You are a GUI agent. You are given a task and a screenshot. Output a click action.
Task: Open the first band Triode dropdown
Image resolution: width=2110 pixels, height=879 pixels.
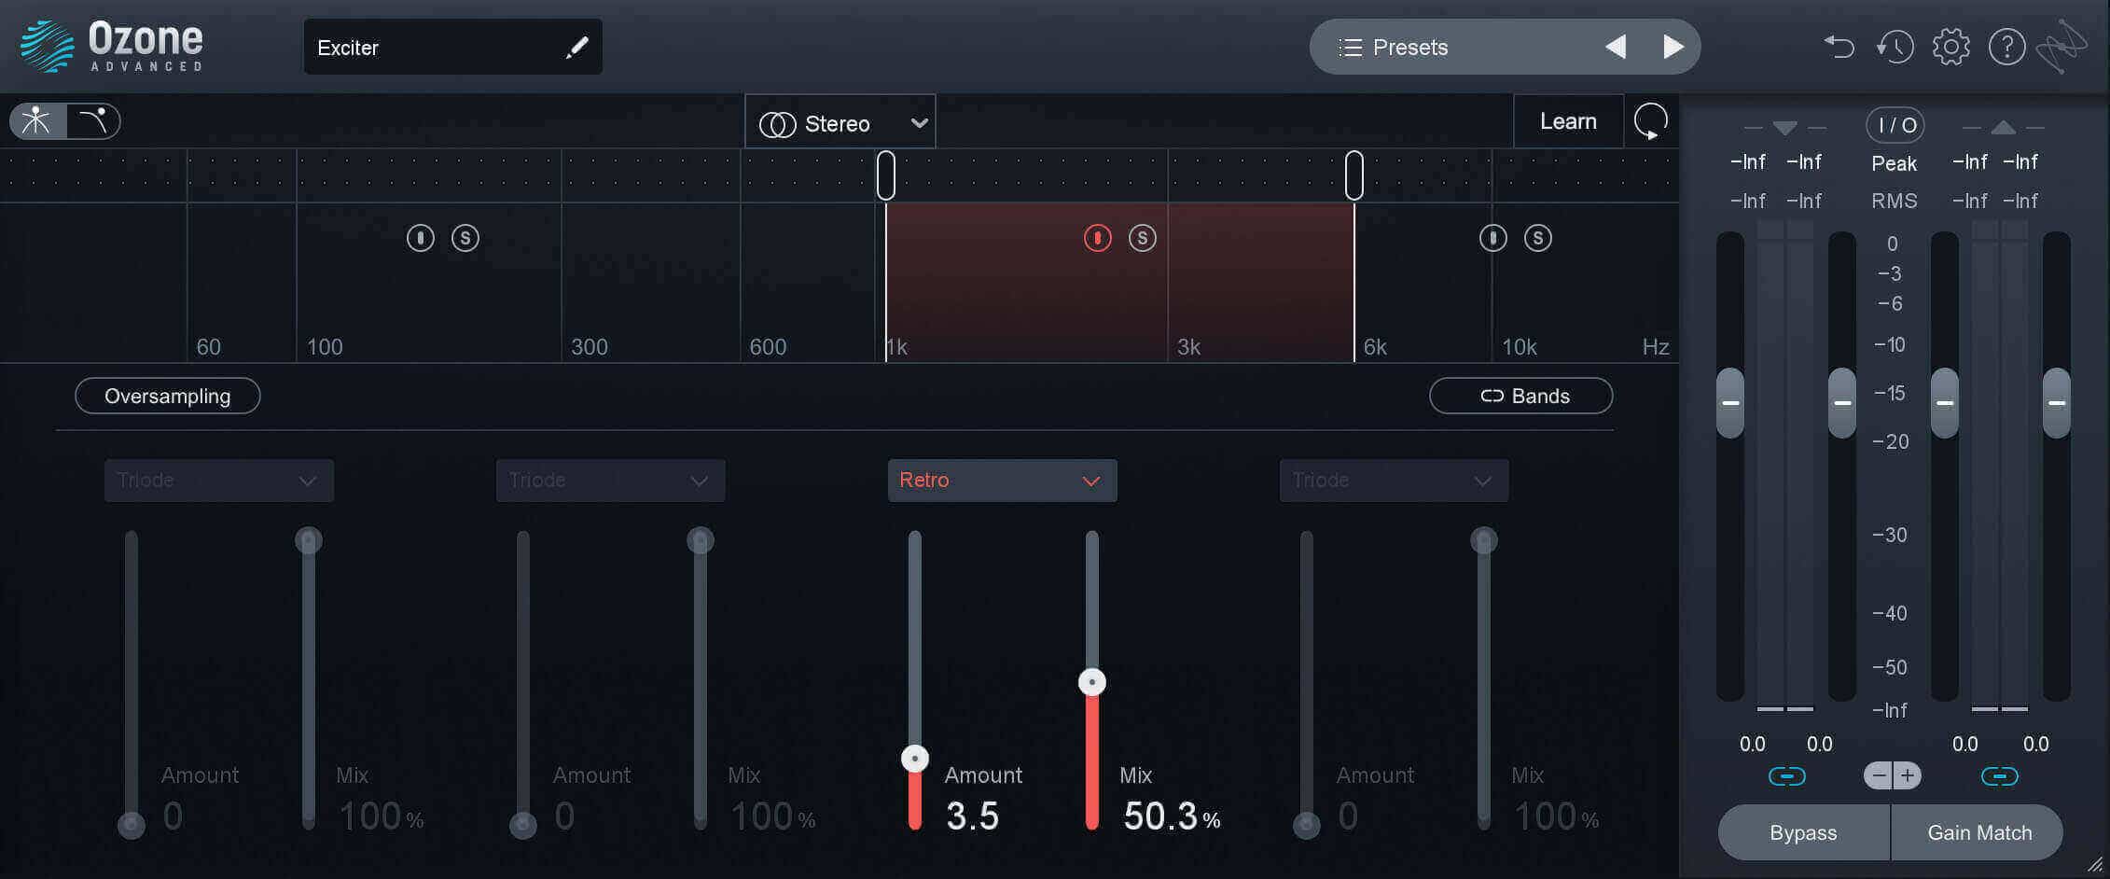[x=219, y=481]
